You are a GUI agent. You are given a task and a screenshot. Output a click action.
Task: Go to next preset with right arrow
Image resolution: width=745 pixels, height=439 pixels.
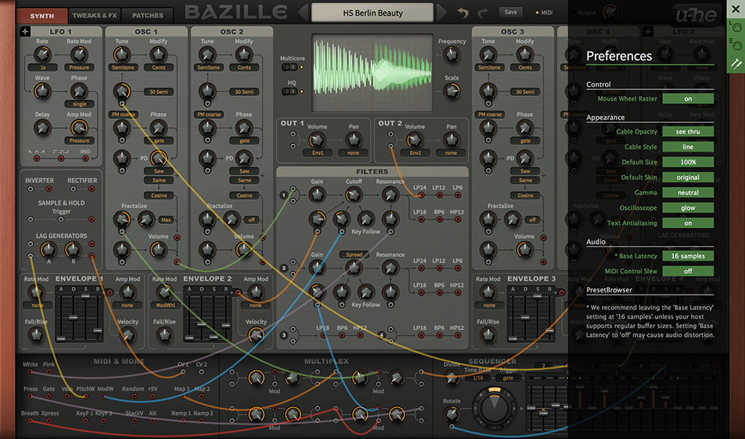click(442, 13)
